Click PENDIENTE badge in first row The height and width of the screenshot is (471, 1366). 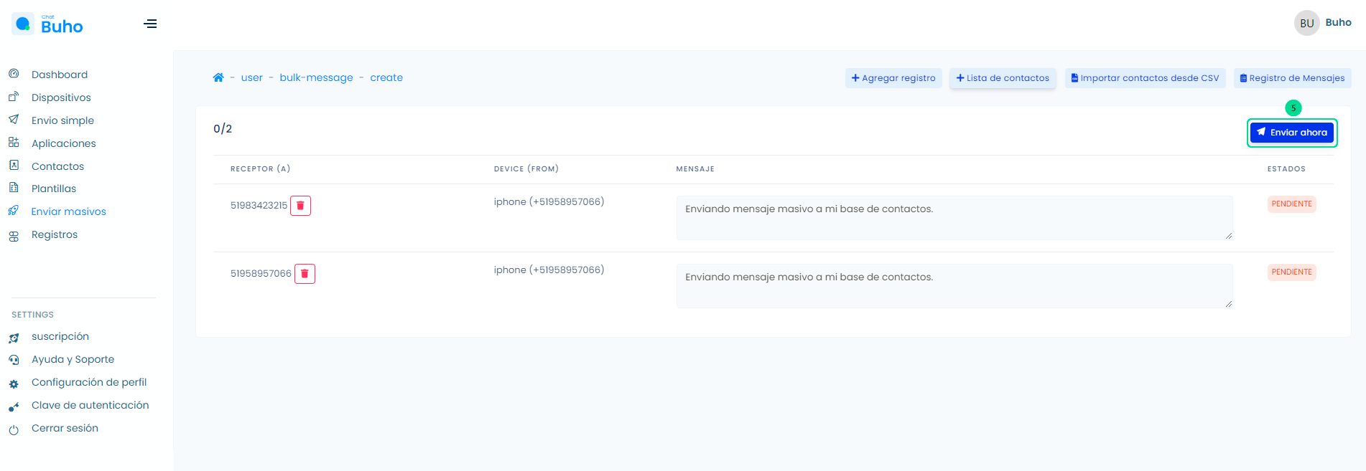[1291, 204]
